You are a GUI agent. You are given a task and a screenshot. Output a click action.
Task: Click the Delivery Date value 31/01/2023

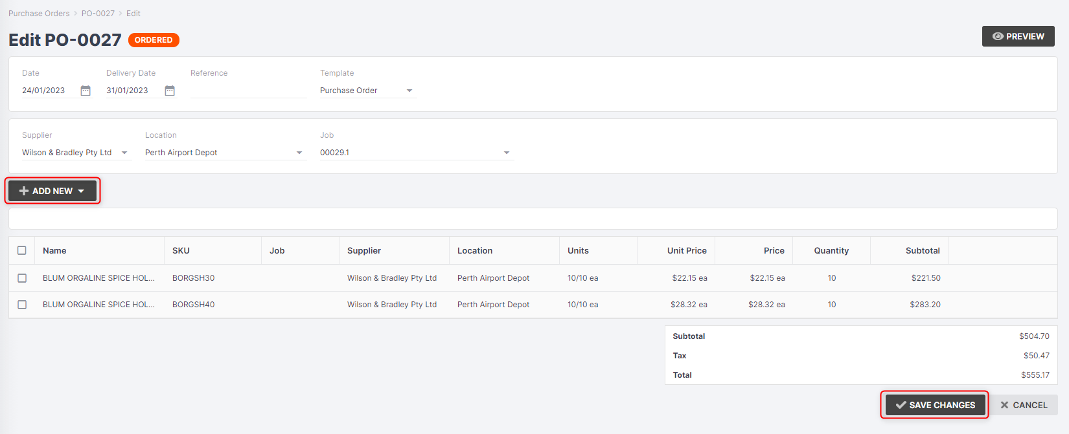pyautogui.click(x=127, y=91)
